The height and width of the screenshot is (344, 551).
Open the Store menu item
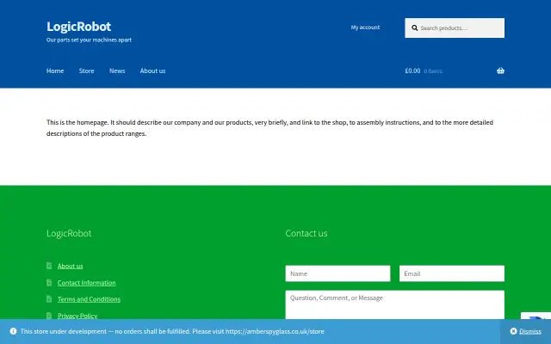click(x=86, y=71)
